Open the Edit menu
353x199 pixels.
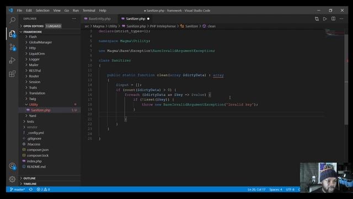pyautogui.click(x=29, y=11)
